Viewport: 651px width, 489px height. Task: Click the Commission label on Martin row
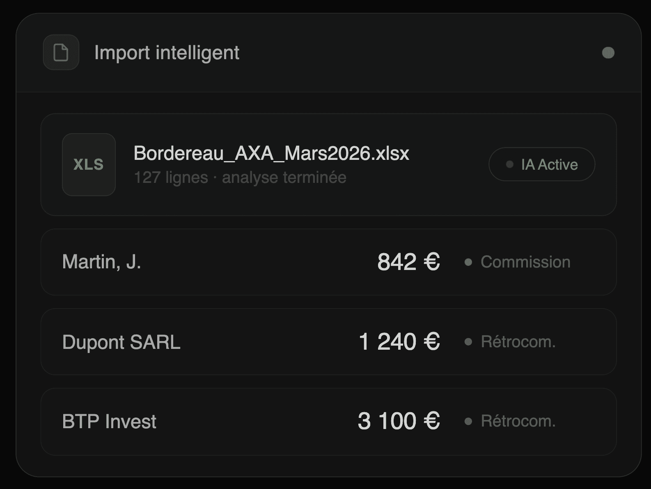click(525, 262)
